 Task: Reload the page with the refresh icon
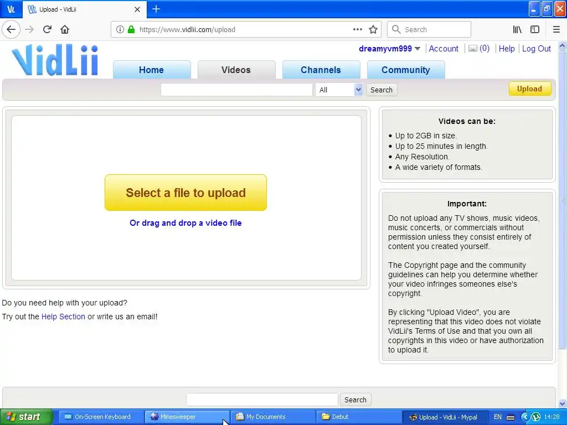[47, 29]
